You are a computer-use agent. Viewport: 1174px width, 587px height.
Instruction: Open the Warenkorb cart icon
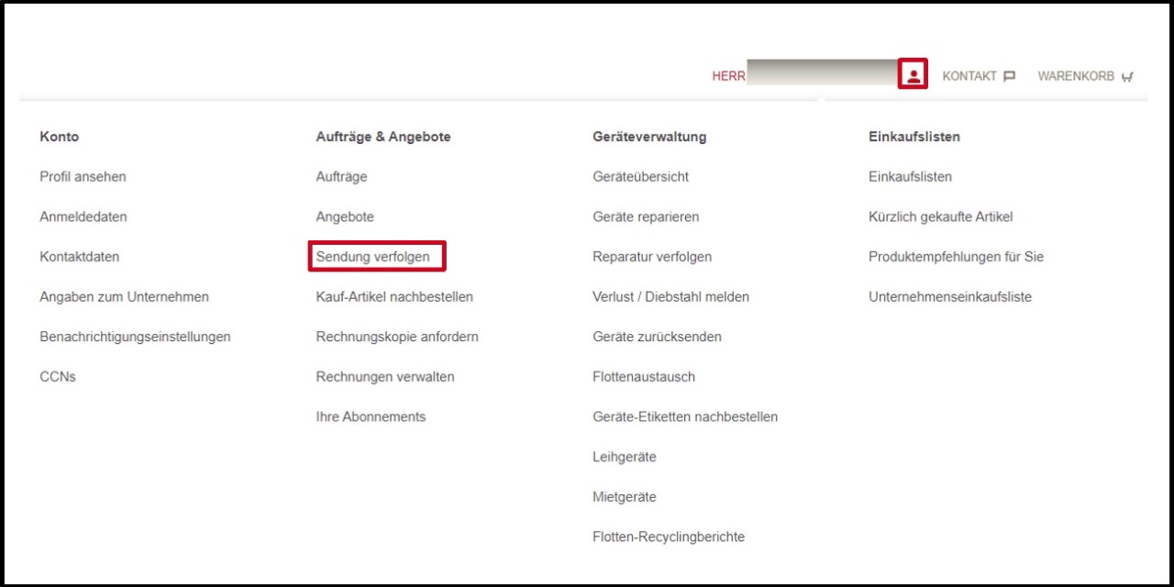(x=1127, y=77)
